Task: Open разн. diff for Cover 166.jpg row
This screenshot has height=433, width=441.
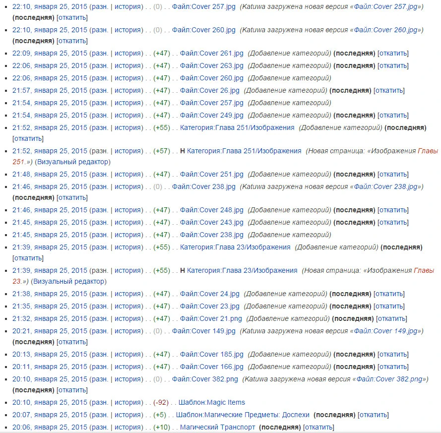Action: tap(100, 367)
